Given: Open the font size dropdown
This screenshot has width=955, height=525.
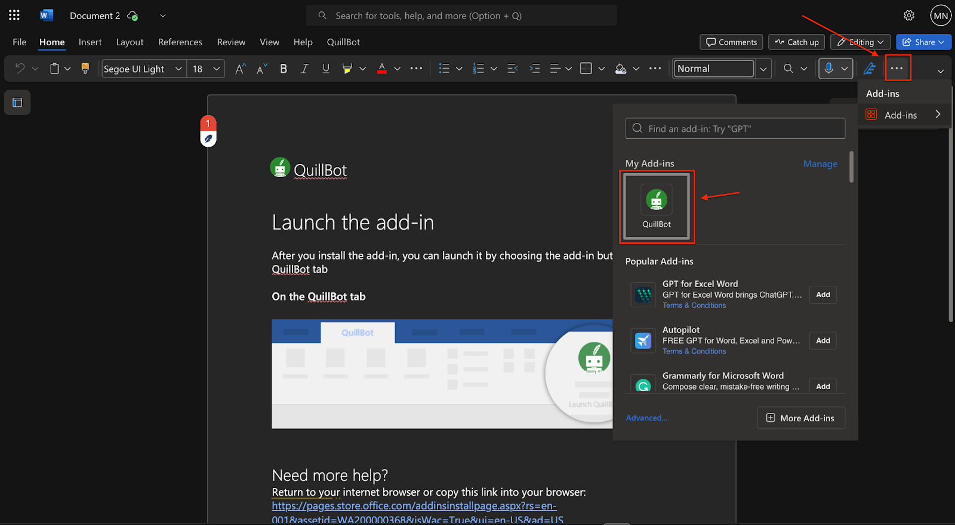Looking at the screenshot, I should pyautogui.click(x=216, y=69).
